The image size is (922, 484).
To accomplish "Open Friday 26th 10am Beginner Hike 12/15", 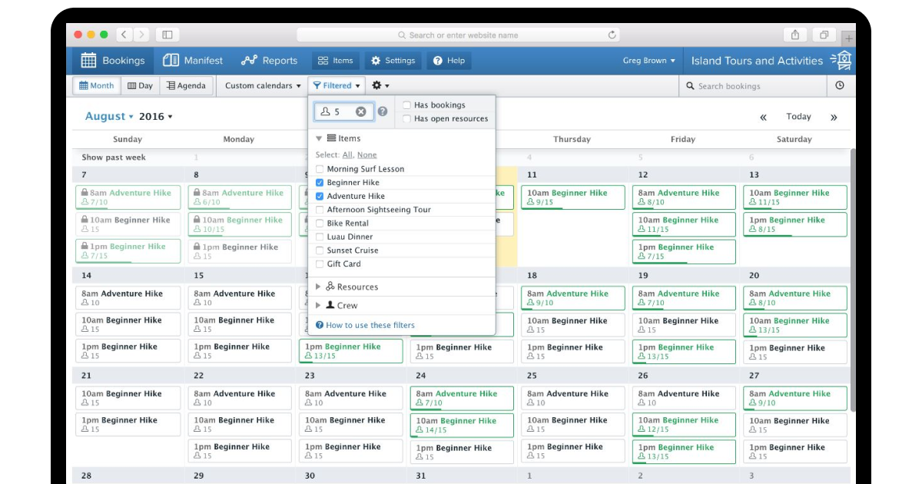I will tap(684, 425).
